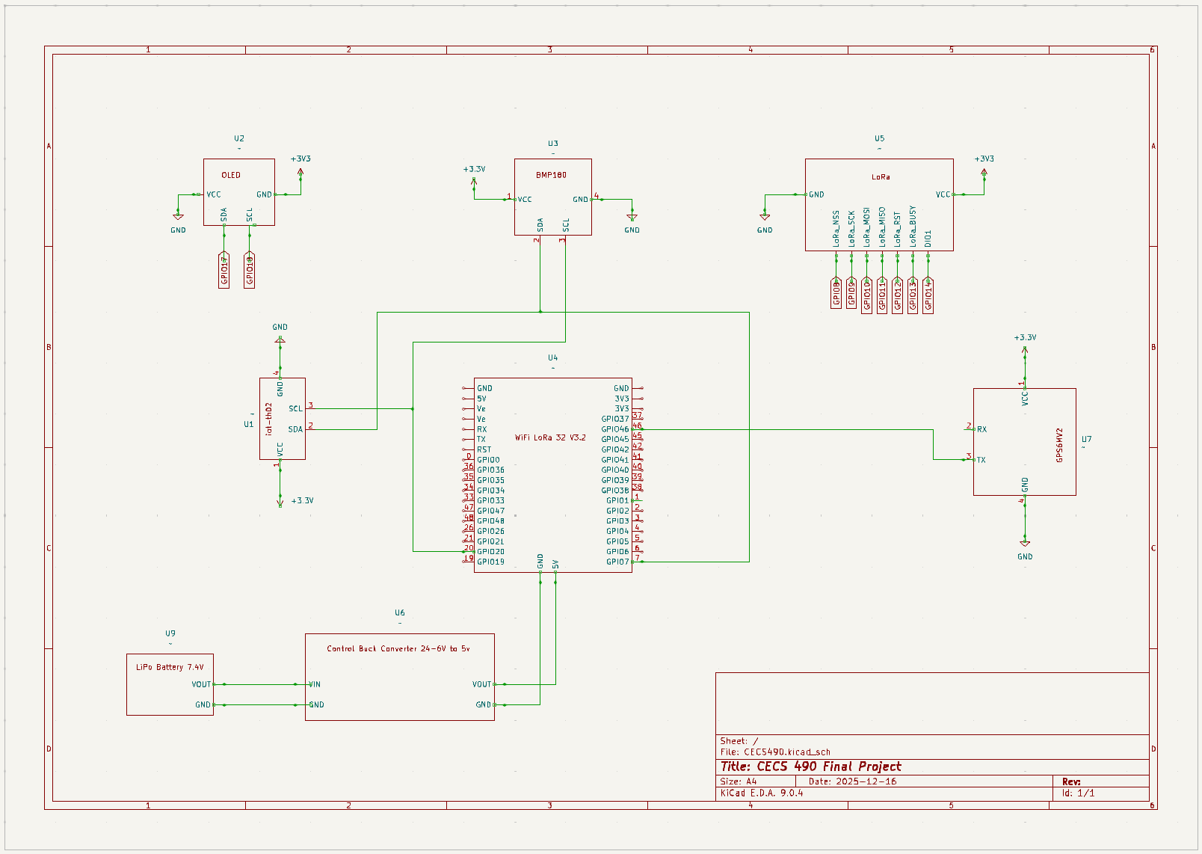Select the Rev: field in title block
The width and height of the screenshot is (1202, 854).
1071,781
